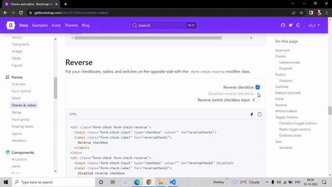The width and height of the screenshot is (332, 187).
Task: Go to Form control page
Action: 21,91
